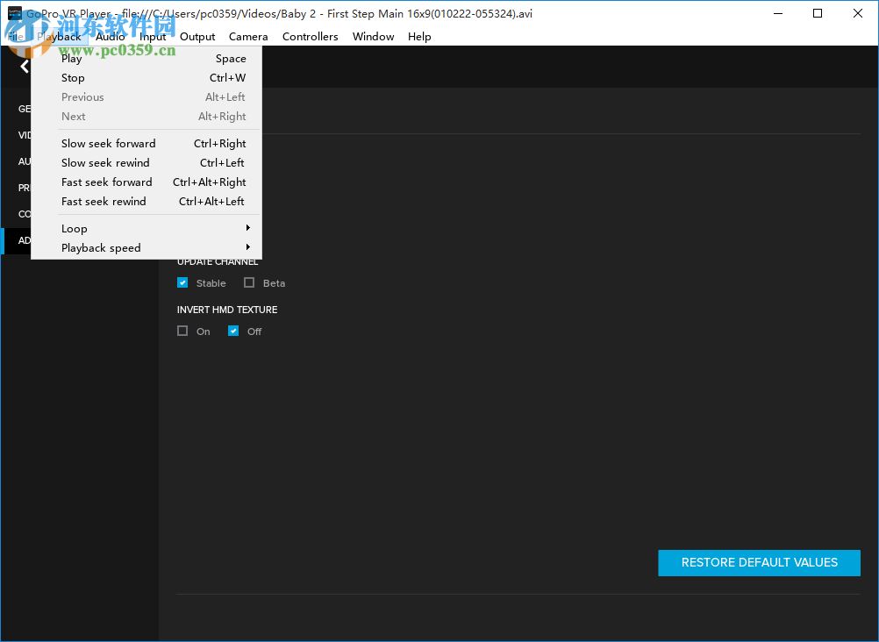This screenshot has height=642, width=879.
Task: Enable the Beta update channel checkbox
Action: coord(249,282)
